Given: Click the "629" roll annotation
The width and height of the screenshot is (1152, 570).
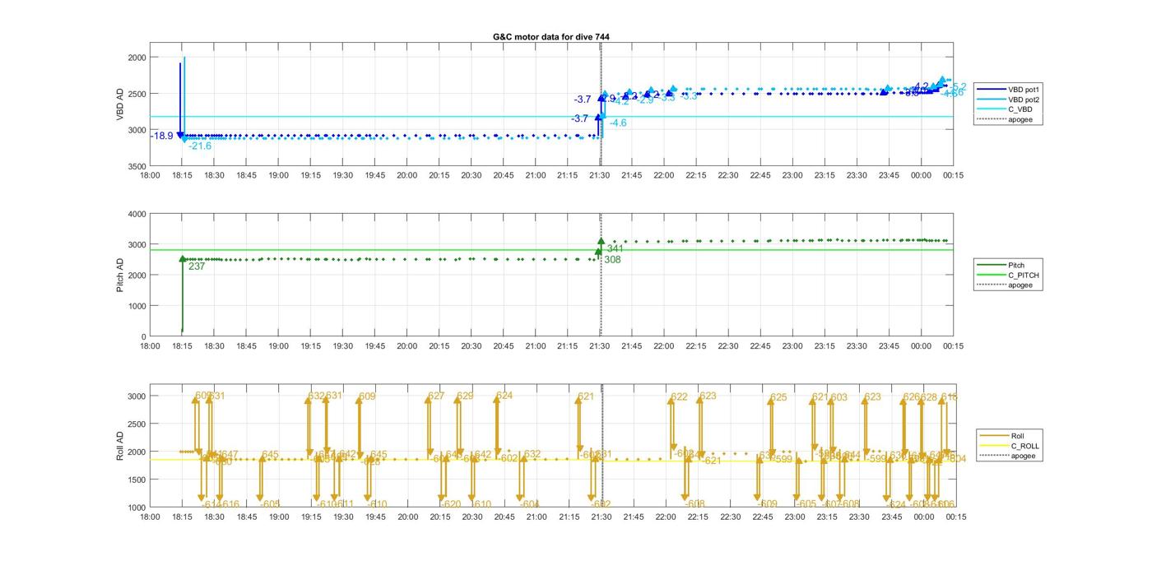Looking at the screenshot, I should [x=465, y=396].
